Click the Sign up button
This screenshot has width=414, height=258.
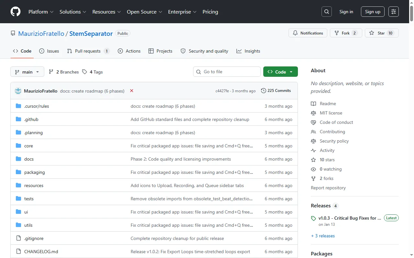373,12
